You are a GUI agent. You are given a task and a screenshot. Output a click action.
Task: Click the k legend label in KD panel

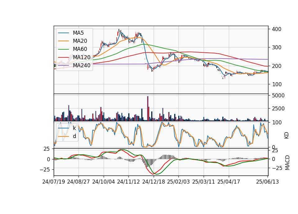(x=74, y=128)
